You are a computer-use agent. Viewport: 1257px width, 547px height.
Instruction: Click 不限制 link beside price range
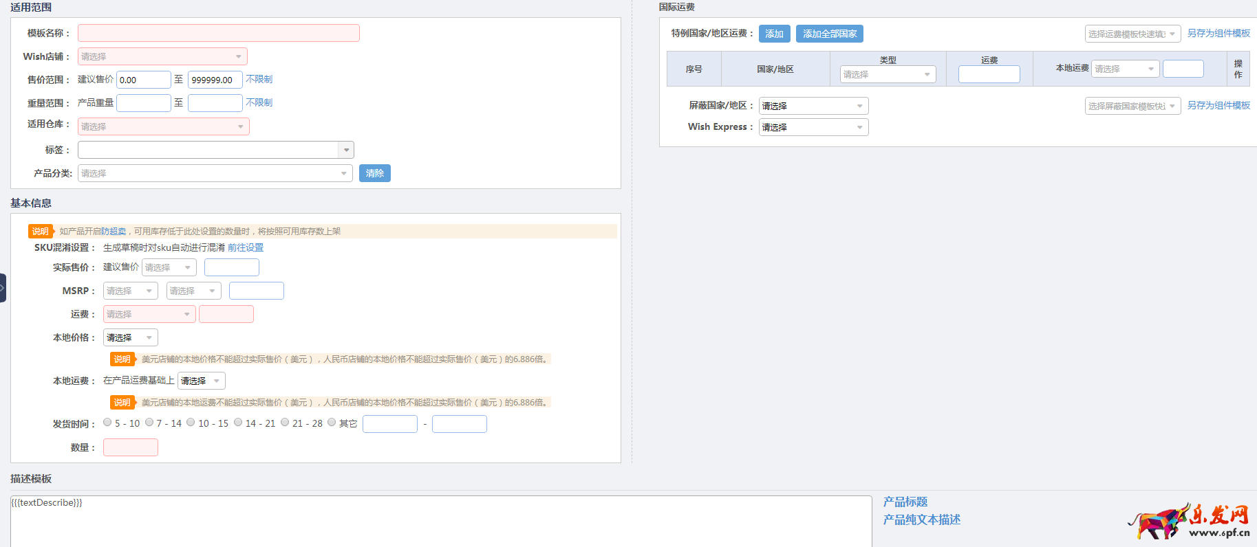259,79
